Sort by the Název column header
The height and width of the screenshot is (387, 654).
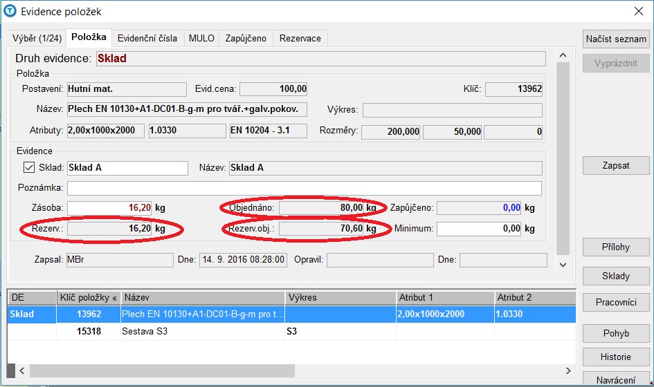click(203, 297)
